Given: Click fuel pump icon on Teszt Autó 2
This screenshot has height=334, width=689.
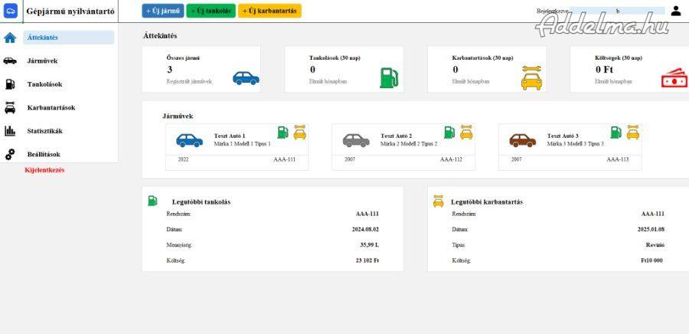Looking at the screenshot, I should [x=449, y=133].
